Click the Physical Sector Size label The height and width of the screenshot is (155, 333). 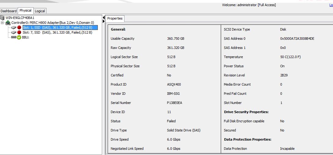pos(125,66)
